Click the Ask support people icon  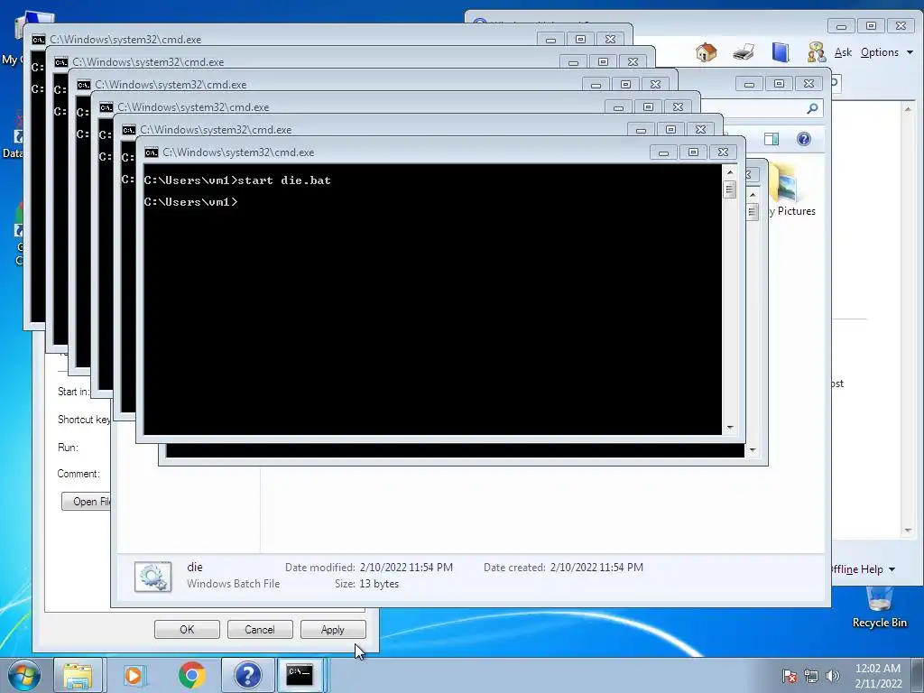point(816,52)
